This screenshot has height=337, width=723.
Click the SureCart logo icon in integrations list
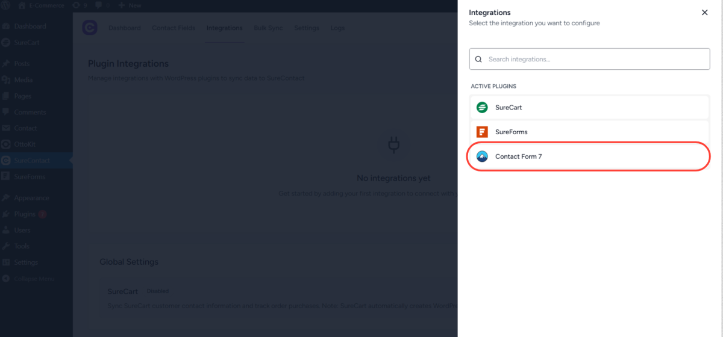point(482,108)
